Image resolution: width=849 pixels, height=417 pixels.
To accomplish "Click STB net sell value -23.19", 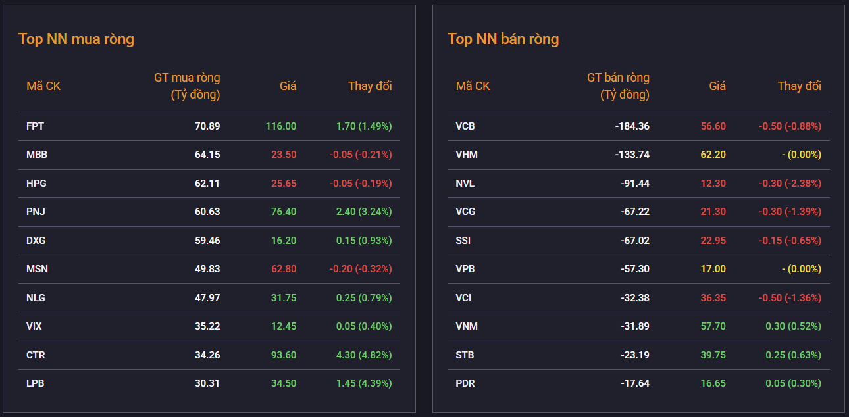I will [x=635, y=355].
